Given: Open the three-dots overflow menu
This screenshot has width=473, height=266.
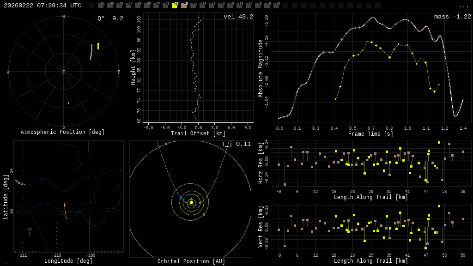Looking at the screenshot, I should [463, 6].
